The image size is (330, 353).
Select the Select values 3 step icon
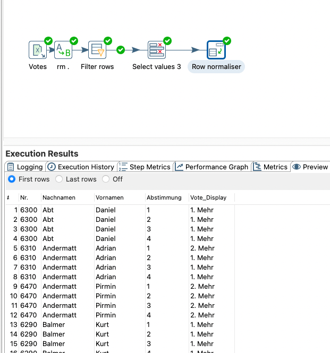156,50
